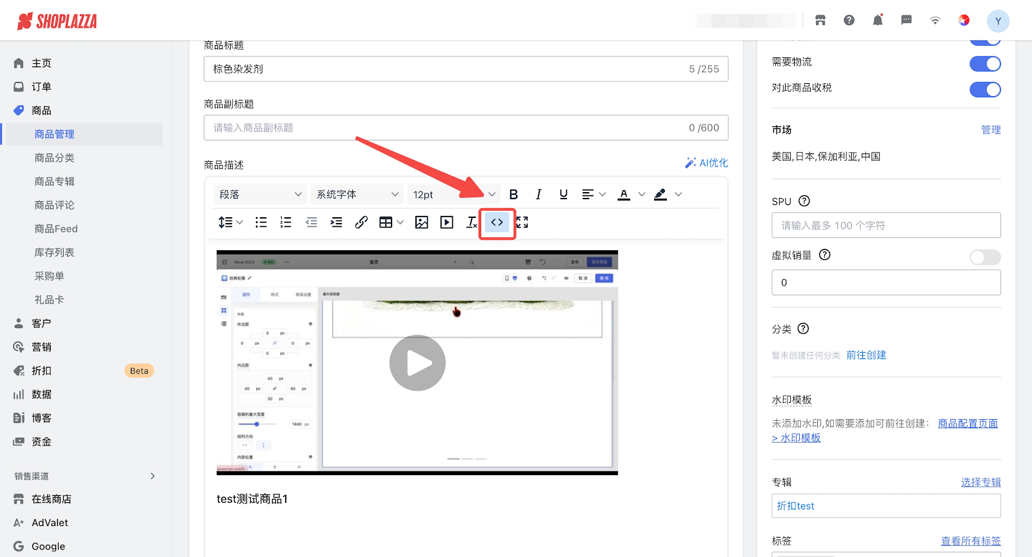Clear text formatting

[x=471, y=222]
